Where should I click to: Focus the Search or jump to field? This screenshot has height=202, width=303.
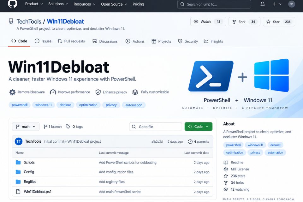tap(214, 4)
